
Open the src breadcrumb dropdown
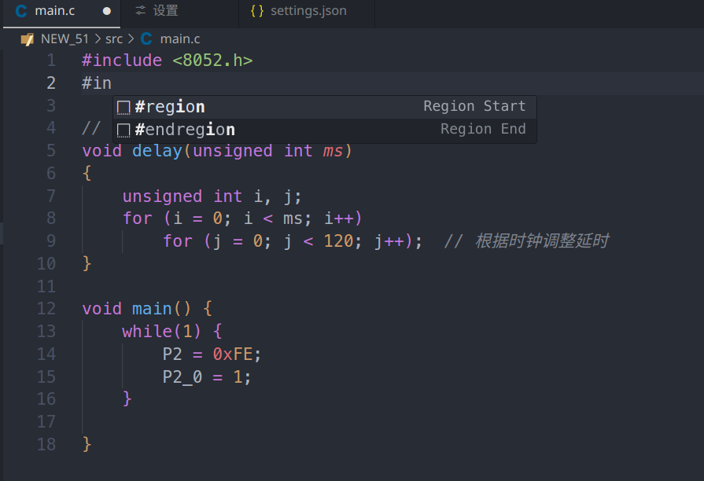(x=115, y=39)
